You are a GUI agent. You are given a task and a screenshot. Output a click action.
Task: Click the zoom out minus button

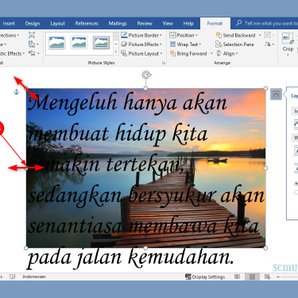click(278, 277)
